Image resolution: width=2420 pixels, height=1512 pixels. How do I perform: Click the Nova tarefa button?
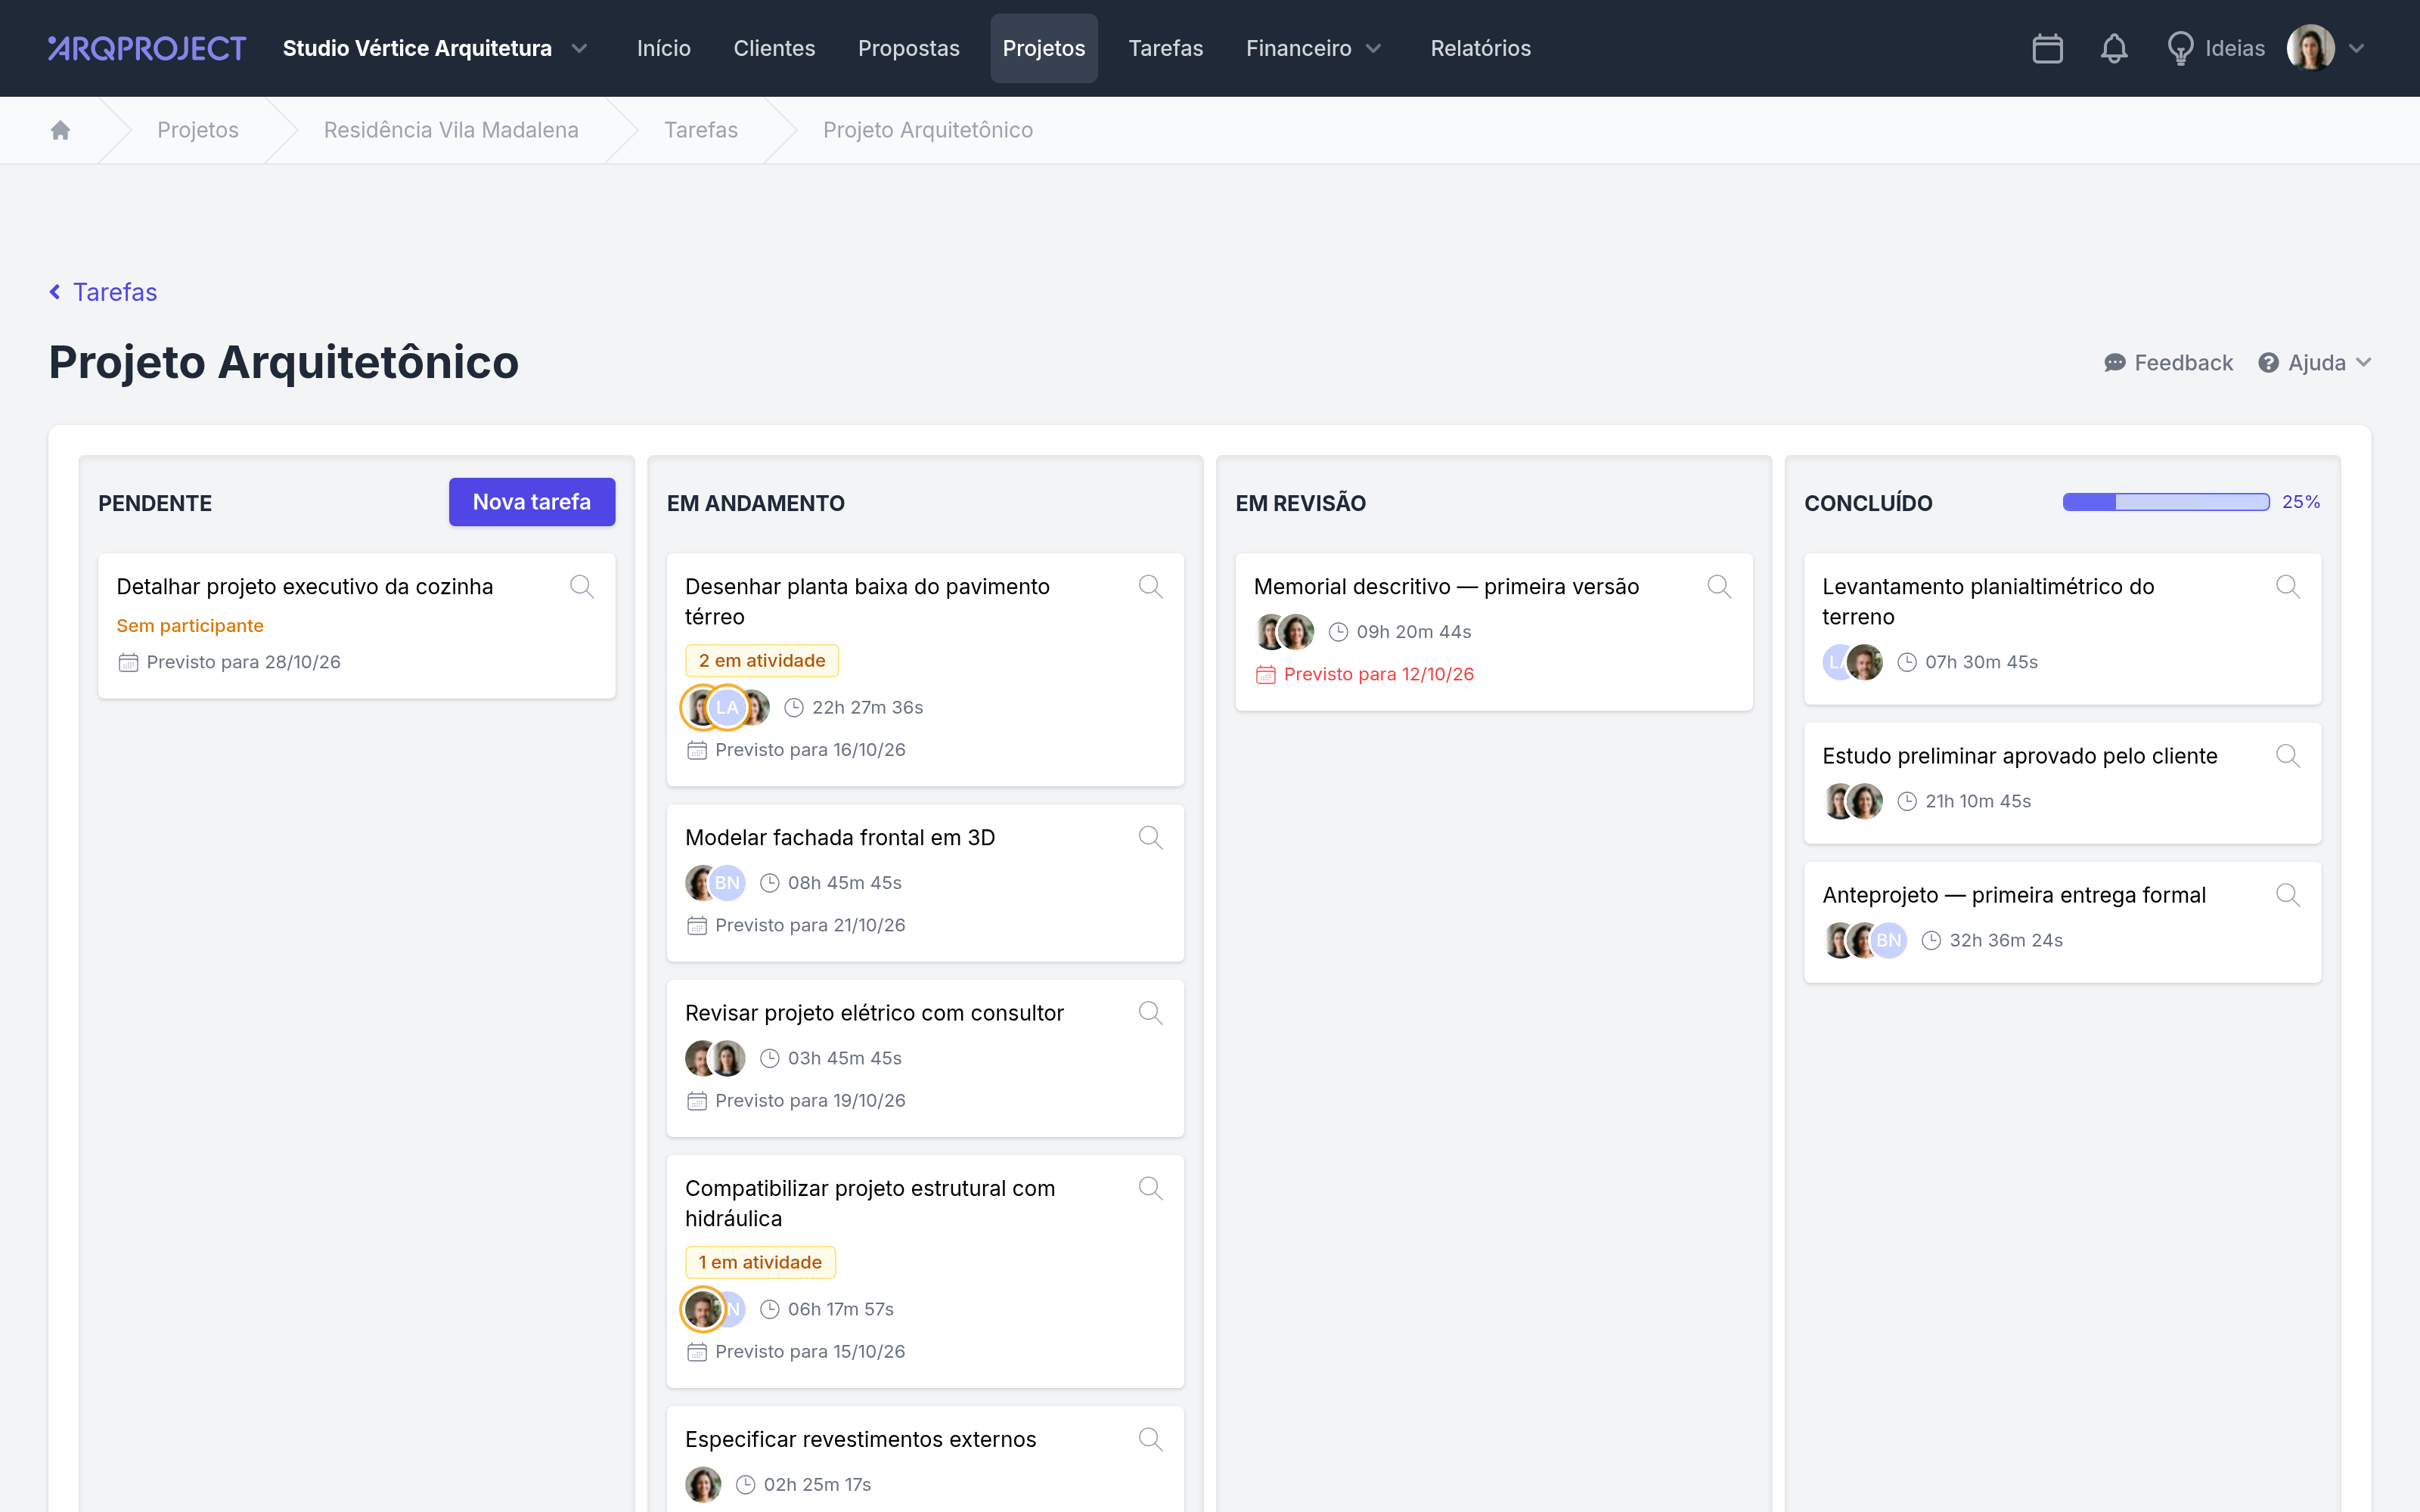point(532,502)
